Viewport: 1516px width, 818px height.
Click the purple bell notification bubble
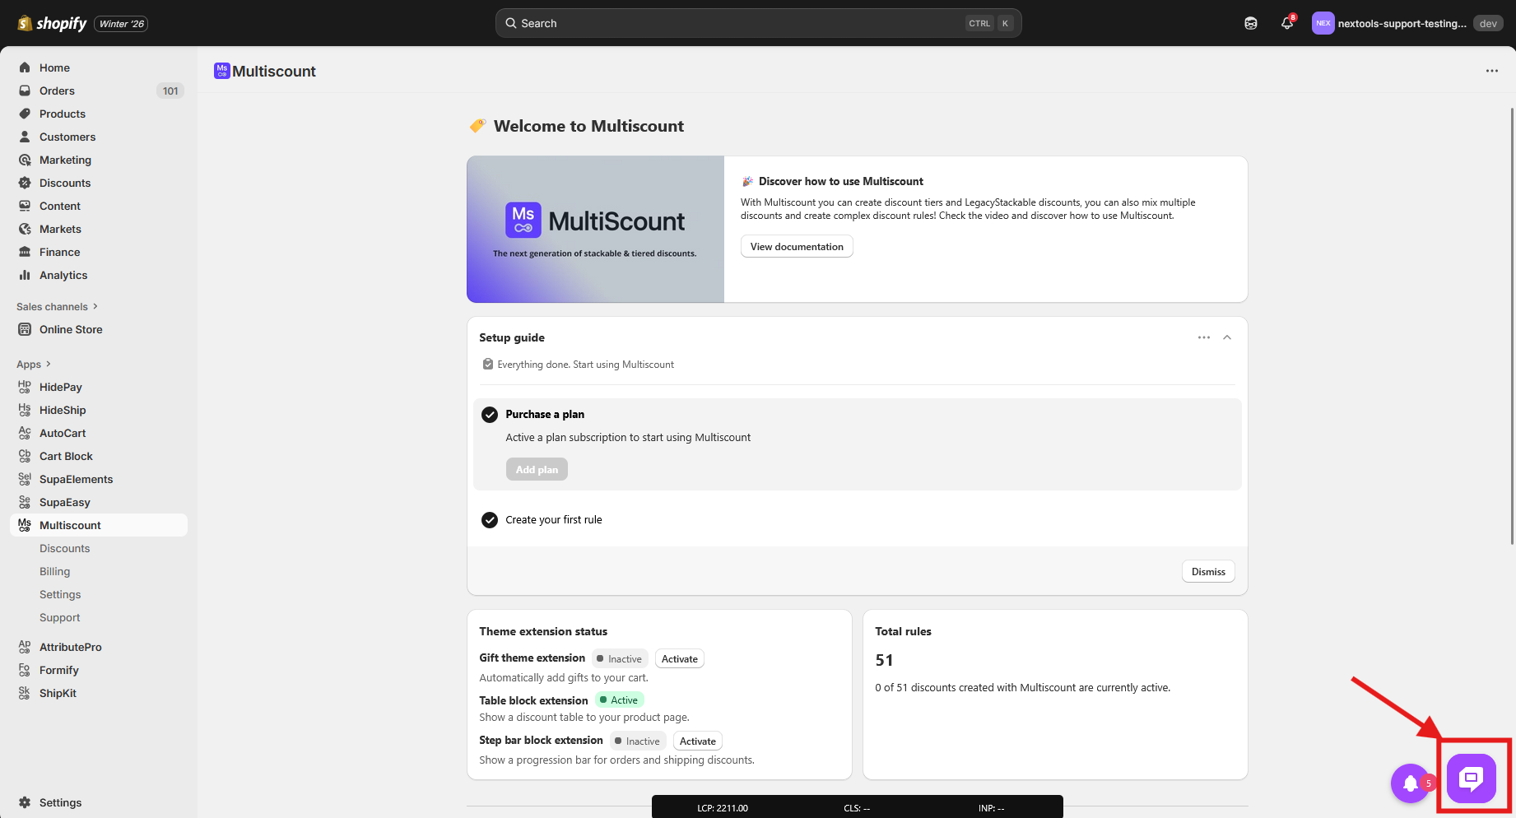click(x=1410, y=783)
